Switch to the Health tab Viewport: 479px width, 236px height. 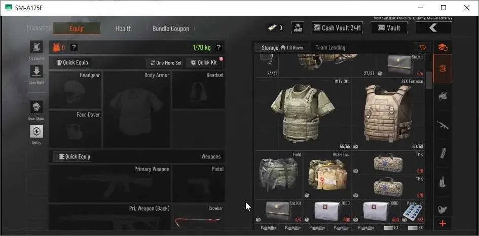(x=123, y=28)
